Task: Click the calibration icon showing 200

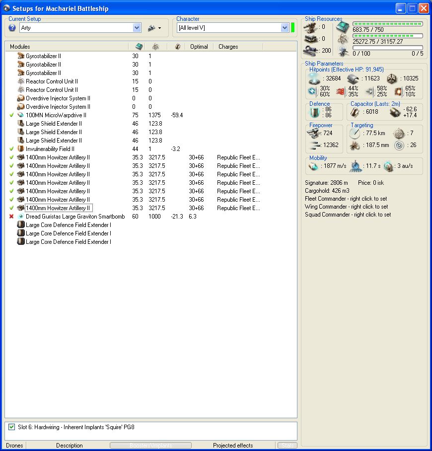Action: tap(311, 51)
